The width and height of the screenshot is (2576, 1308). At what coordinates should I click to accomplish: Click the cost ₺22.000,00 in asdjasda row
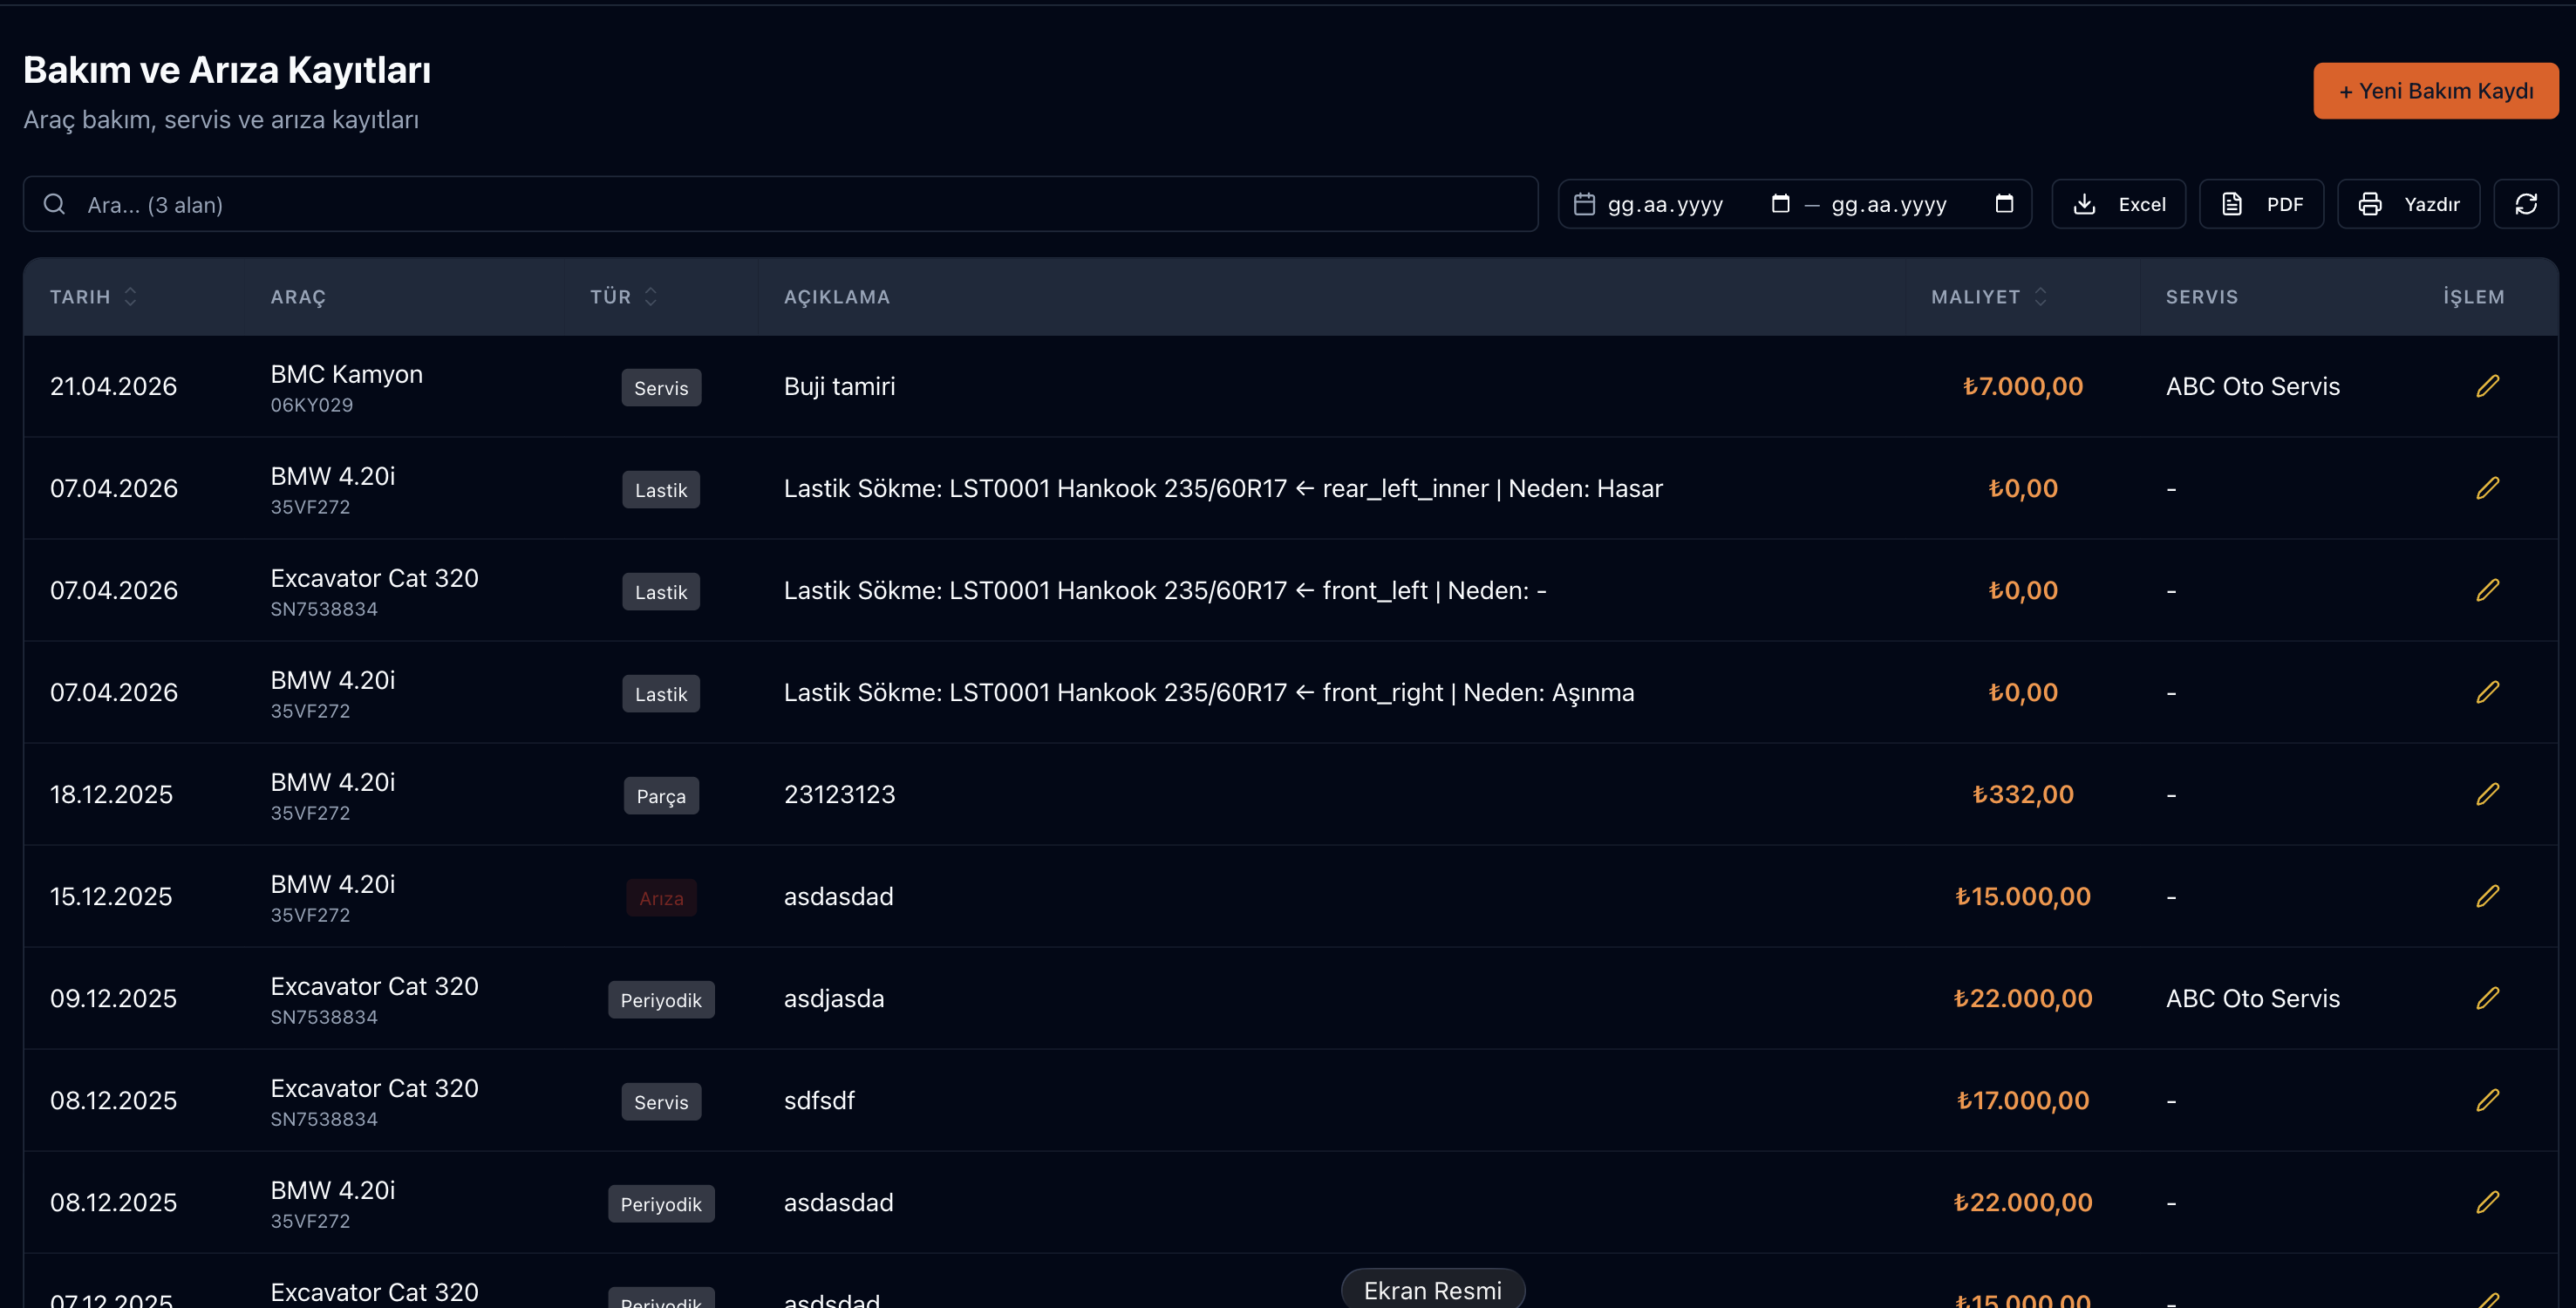click(x=2022, y=998)
